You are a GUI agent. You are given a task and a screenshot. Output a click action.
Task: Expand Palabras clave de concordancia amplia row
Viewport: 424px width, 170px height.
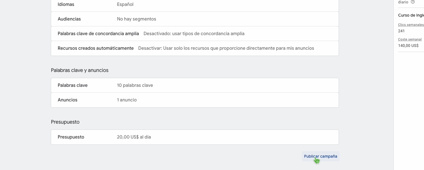click(195, 34)
